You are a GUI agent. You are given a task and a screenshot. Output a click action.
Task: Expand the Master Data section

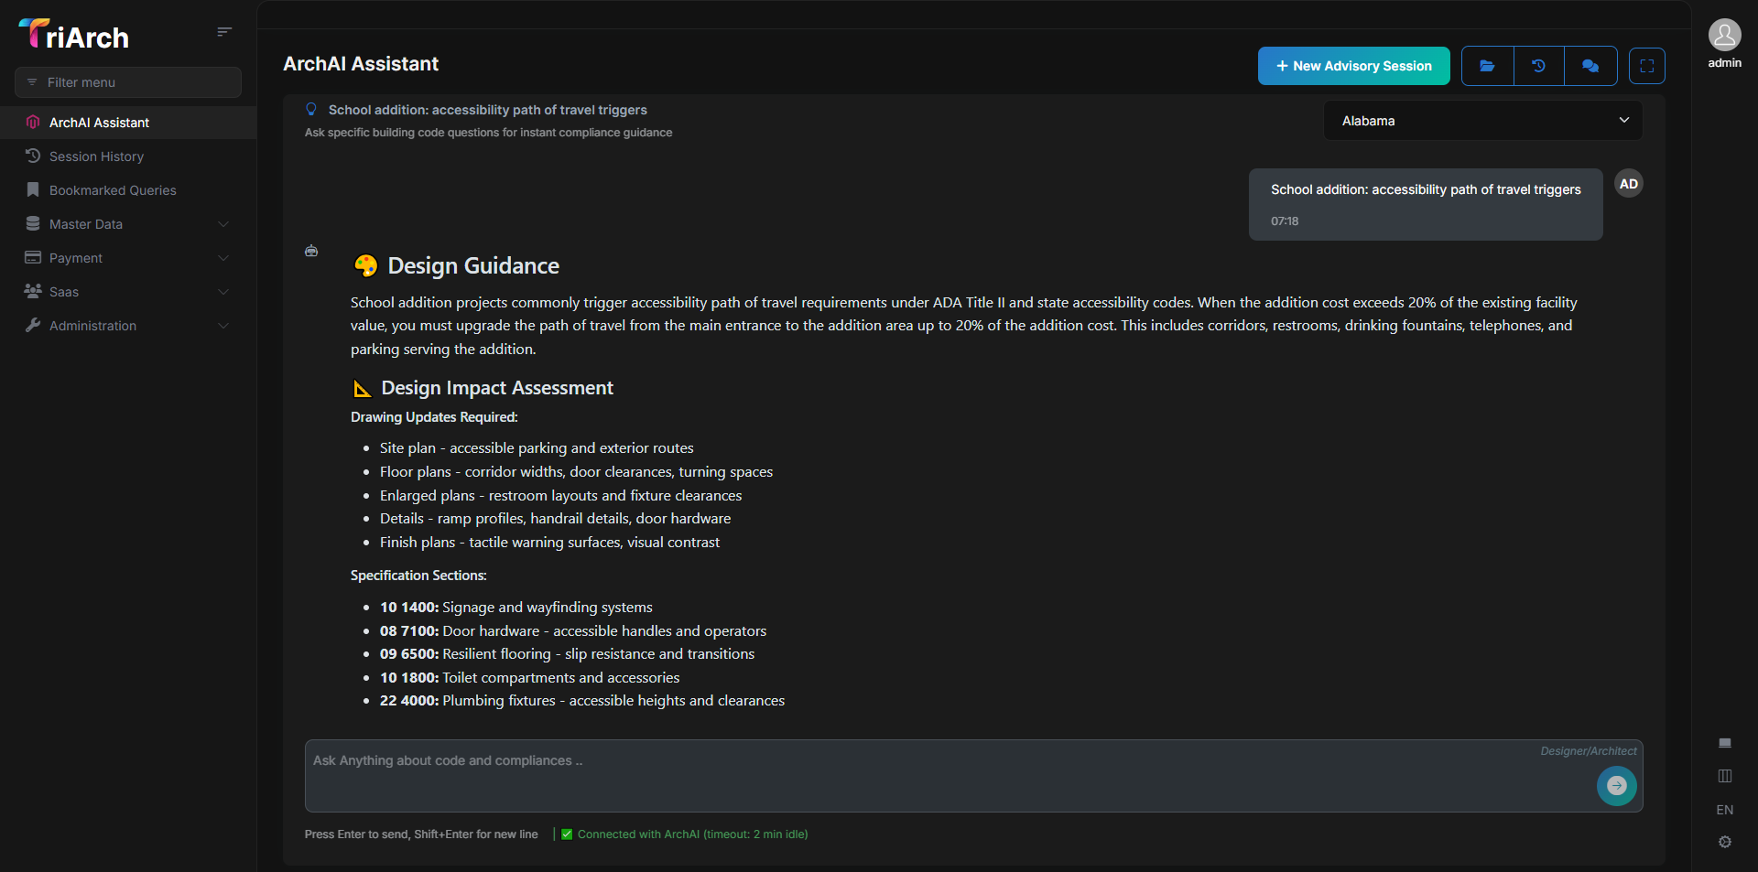click(x=86, y=223)
